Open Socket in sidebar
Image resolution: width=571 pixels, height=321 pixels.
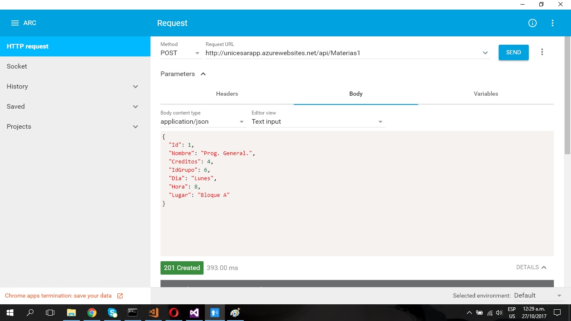(75, 66)
